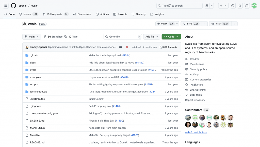Expand the Star lists dropdown arrow

pos(234,24)
